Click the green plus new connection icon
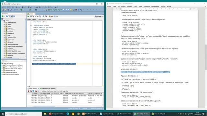 click(3, 16)
